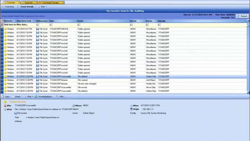250x141 pixels.
Task: Expand the Print dropdown in the details toolbar
Action: [x=33, y=97]
